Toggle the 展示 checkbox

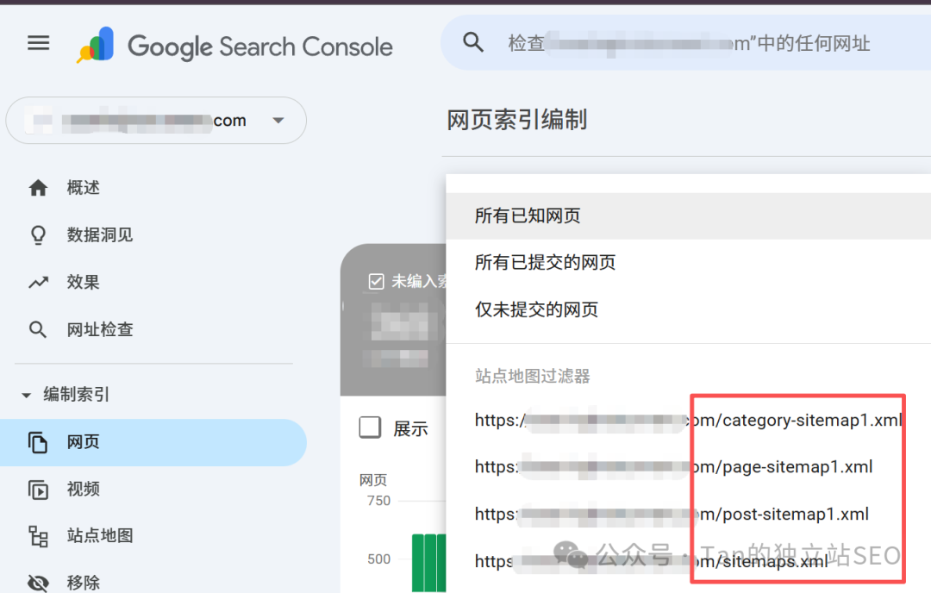pos(370,428)
